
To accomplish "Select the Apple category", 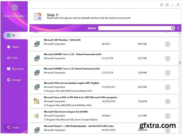I will click(x=13, y=47).
